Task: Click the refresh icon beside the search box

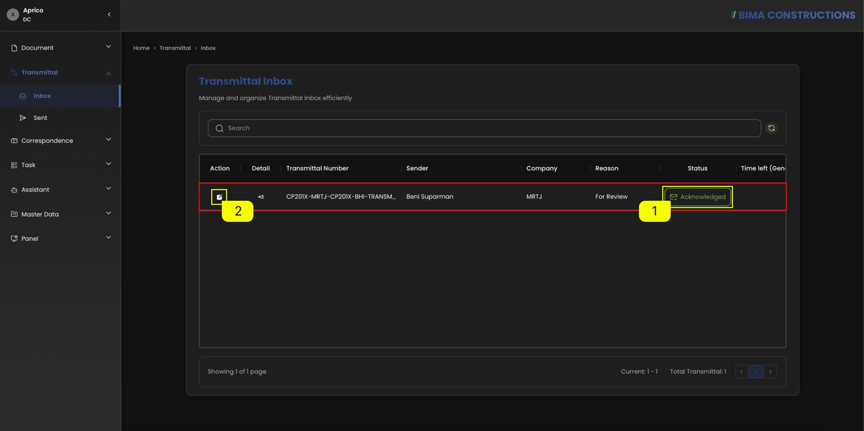Action: (x=772, y=128)
